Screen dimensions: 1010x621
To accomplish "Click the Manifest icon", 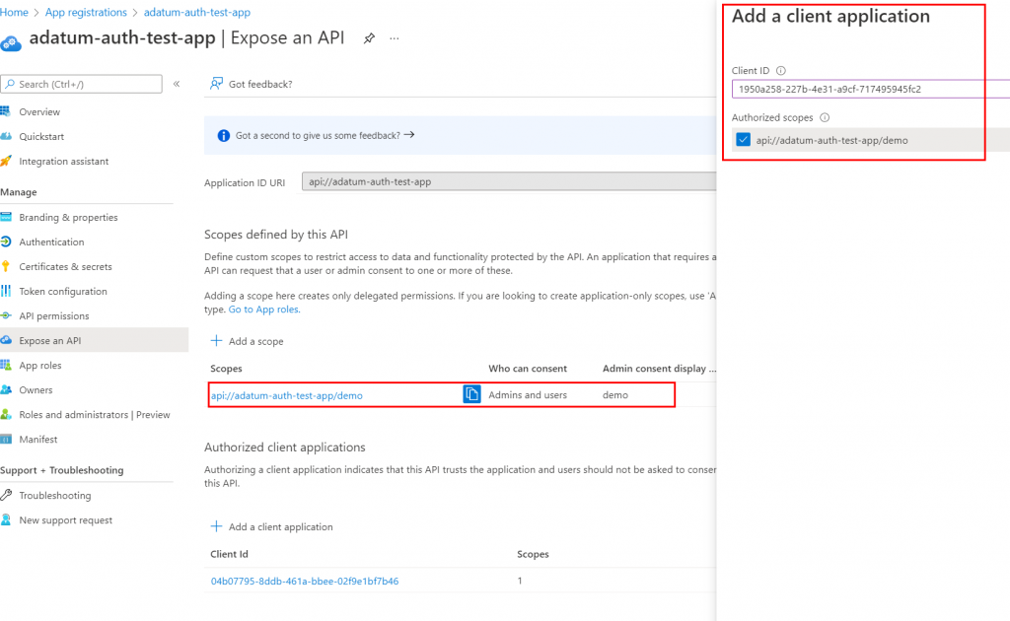I will 6,440.
